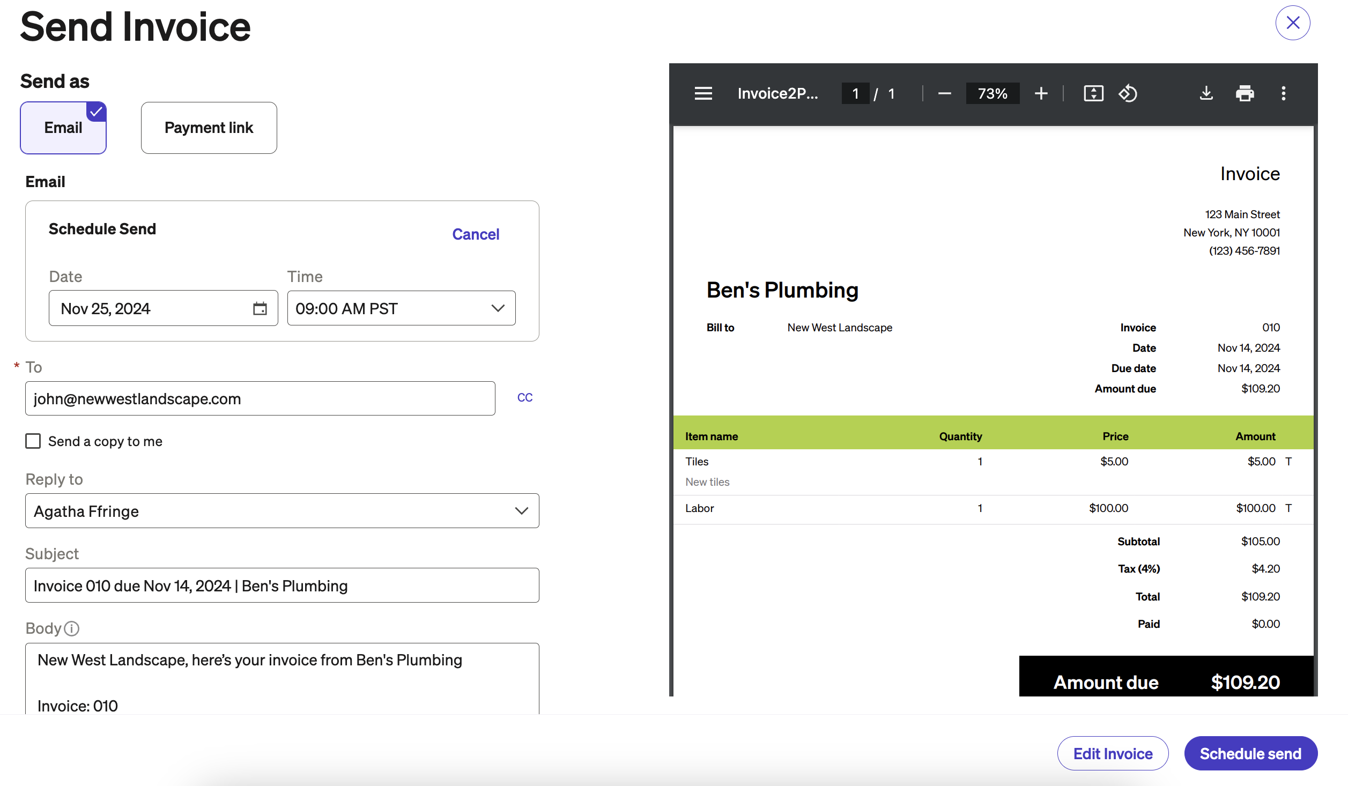Rotate the invoice PDF counterclockwise
The width and height of the screenshot is (1348, 786).
click(x=1128, y=93)
